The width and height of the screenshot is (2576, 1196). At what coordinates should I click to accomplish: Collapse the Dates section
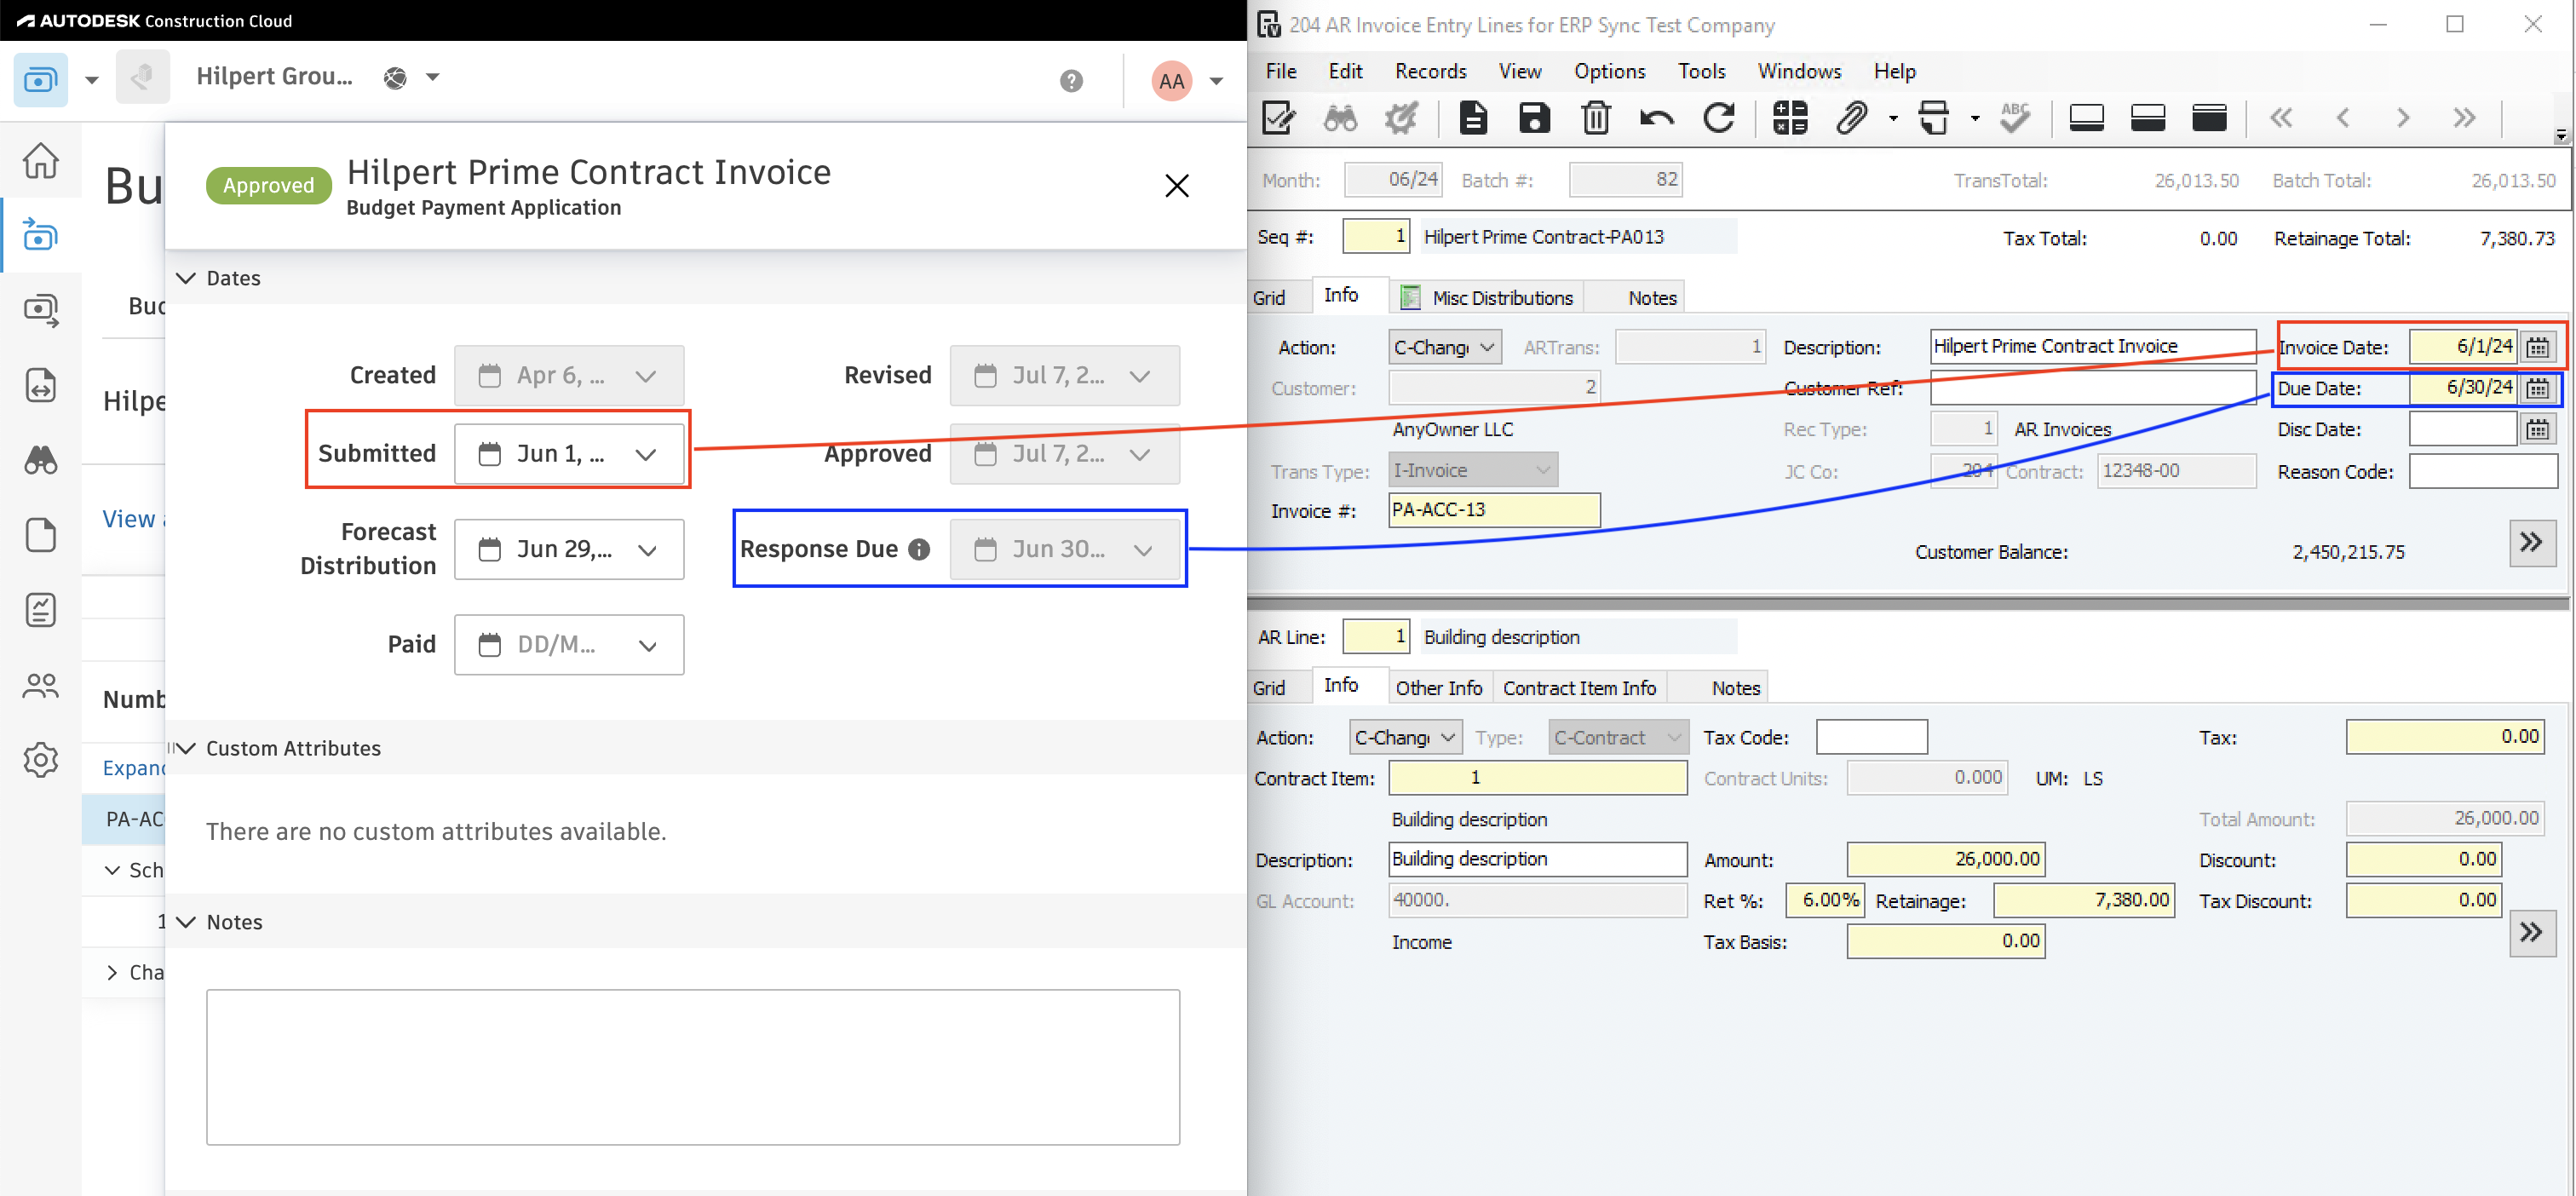point(186,278)
